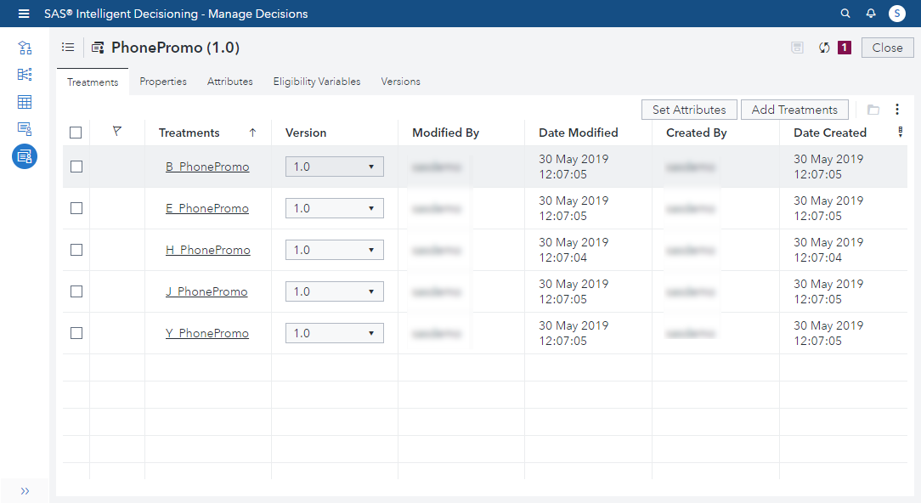Click the Add Treatments button

point(794,110)
